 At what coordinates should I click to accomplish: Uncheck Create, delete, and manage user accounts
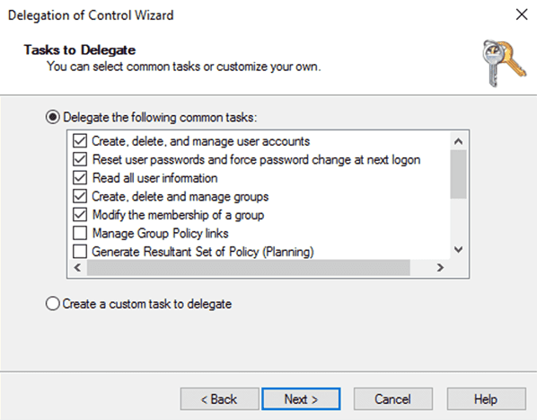pos(80,141)
